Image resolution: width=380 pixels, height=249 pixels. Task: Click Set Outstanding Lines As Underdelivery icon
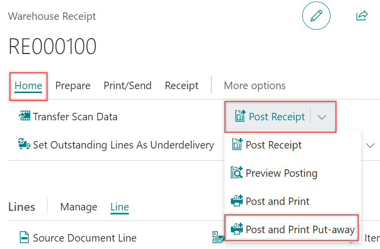click(x=24, y=145)
